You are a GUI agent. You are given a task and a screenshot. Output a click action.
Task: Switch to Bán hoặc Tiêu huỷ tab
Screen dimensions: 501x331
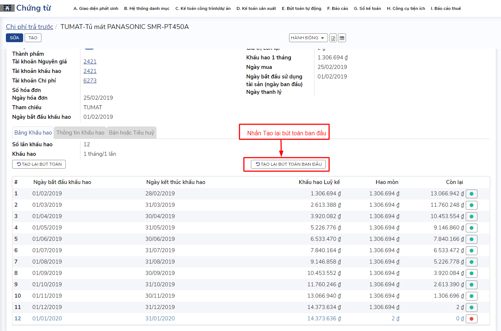[x=131, y=133]
